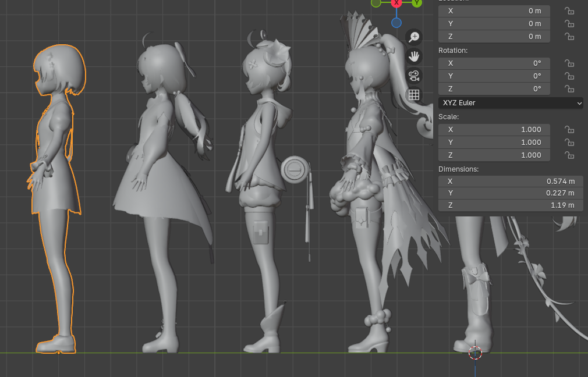Click the Rotation Z field
The image size is (588, 377).
click(494, 89)
